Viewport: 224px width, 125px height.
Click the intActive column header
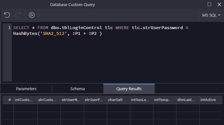click(211, 100)
